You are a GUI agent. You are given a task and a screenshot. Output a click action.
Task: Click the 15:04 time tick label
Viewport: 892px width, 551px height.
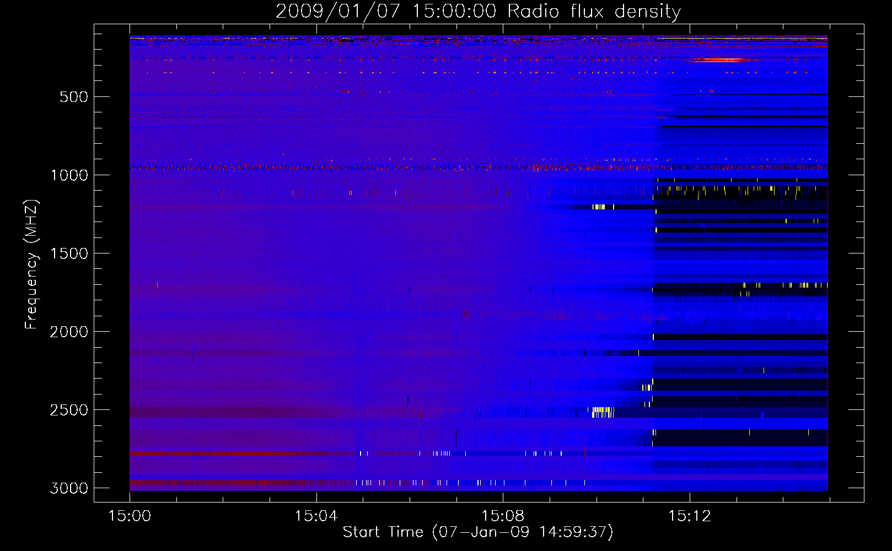pyautogui.click(x=316, y=516)
